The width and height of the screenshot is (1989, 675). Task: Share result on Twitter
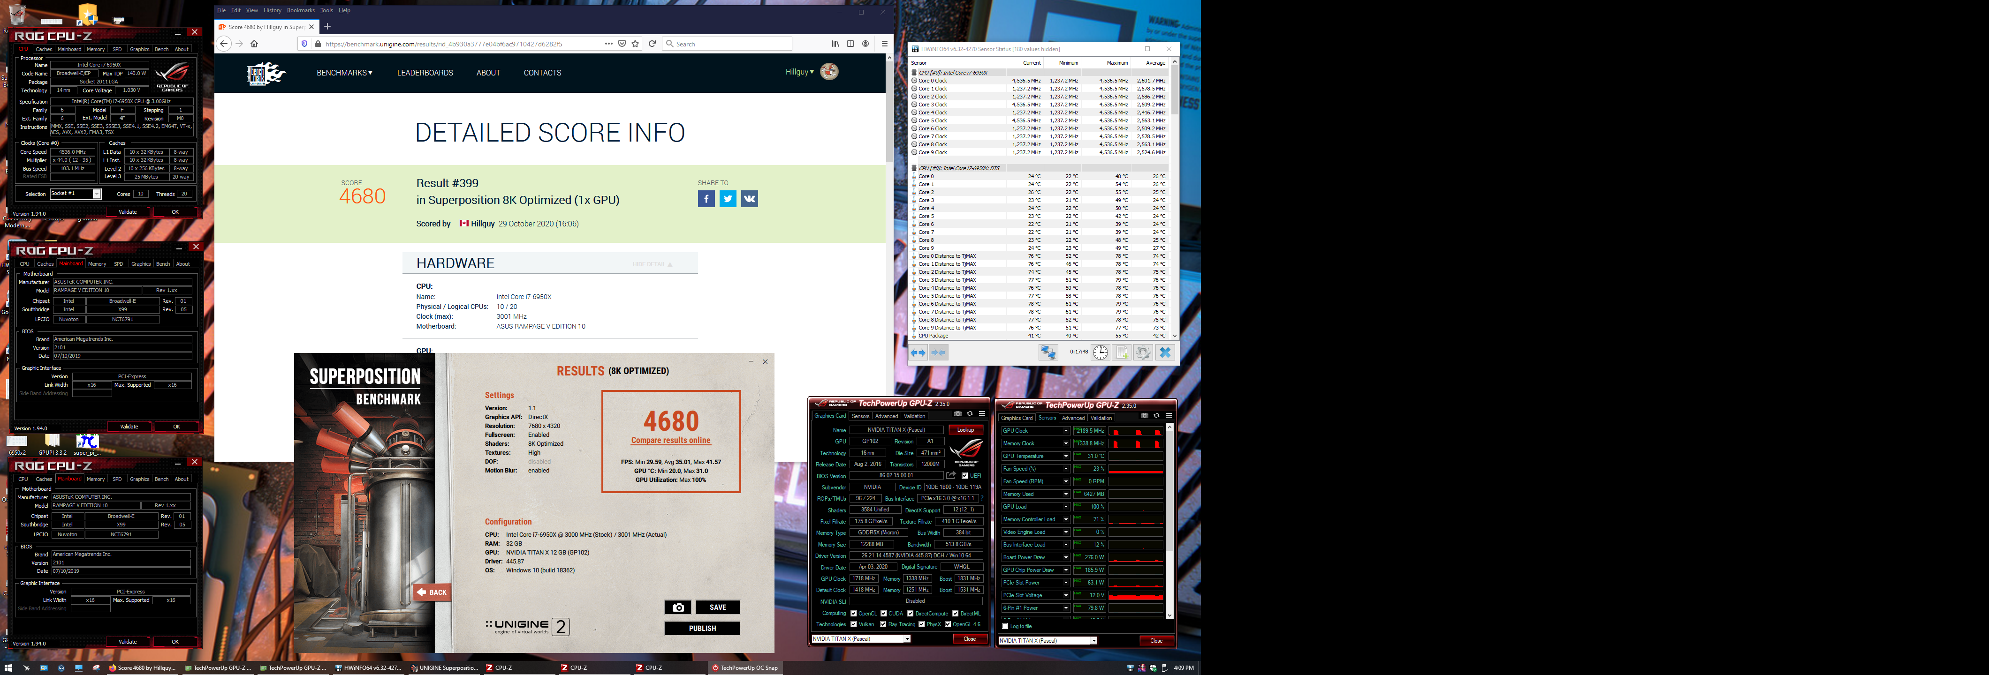click(x=727, y=199)
